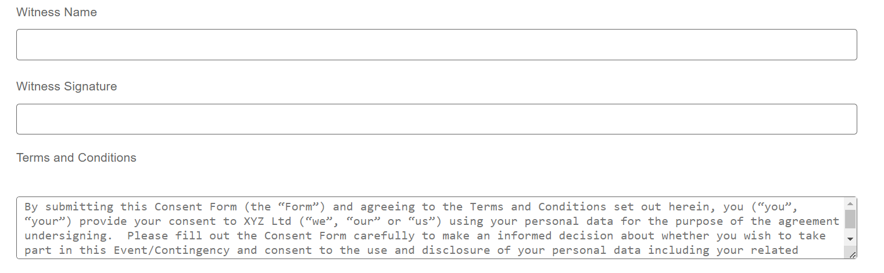Click the Witness Signature label
The height and width of the screenshot is (273, 884).
click(x=66, y=86)
